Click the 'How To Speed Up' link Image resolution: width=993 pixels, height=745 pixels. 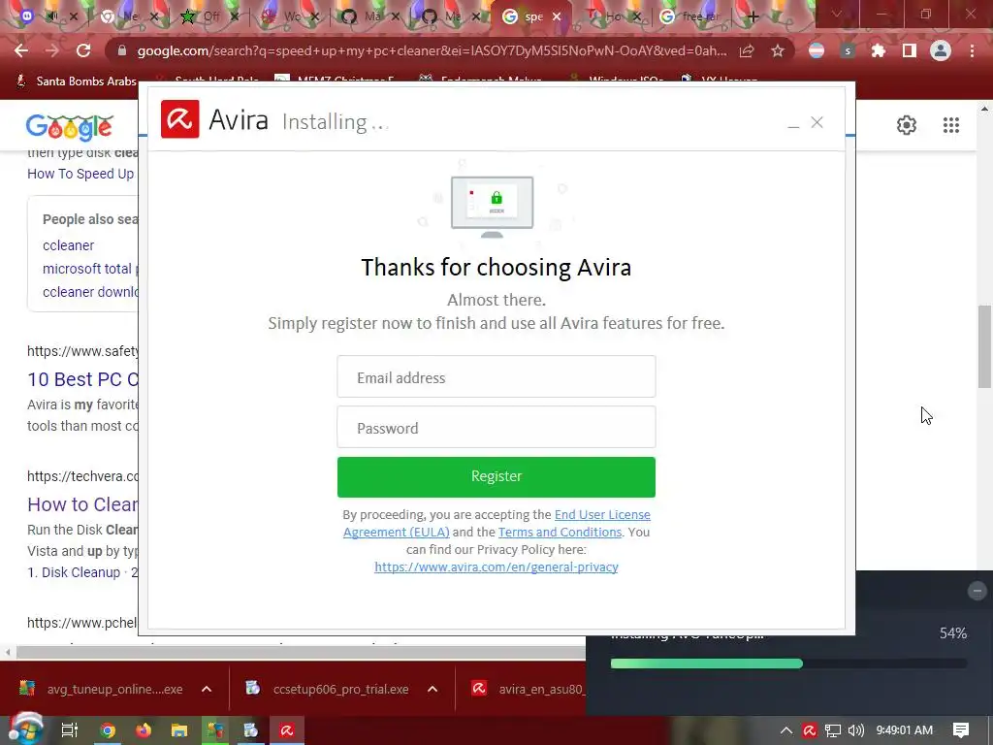point(80,174)
